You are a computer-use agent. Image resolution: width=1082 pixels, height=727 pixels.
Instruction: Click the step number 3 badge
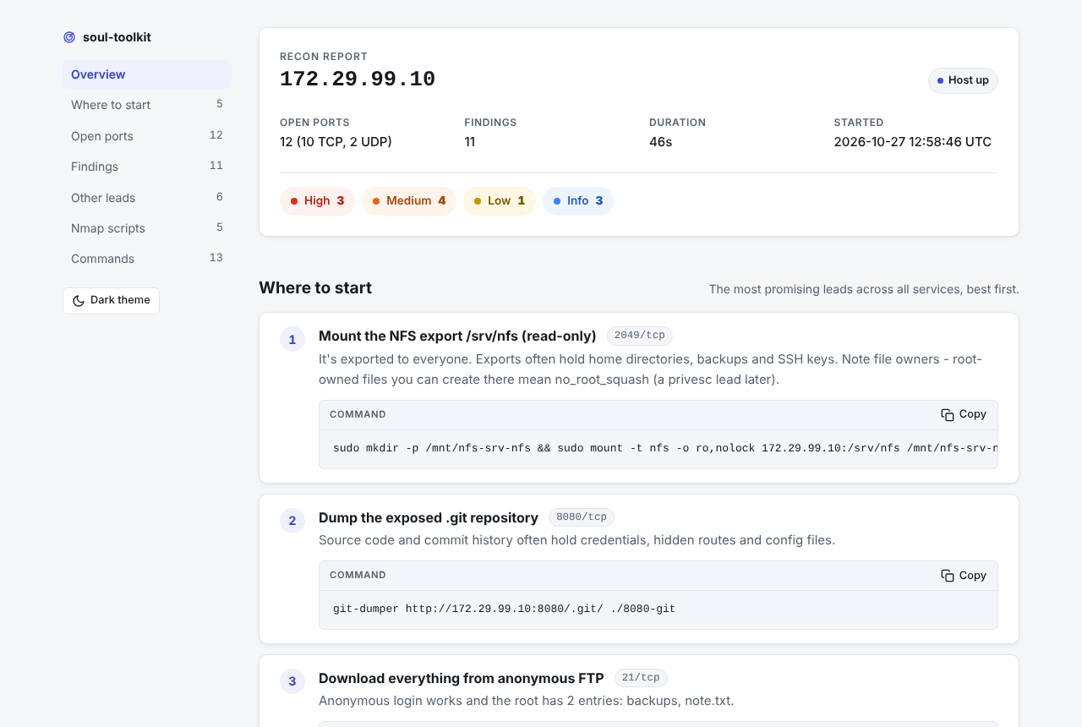point(292,681)
